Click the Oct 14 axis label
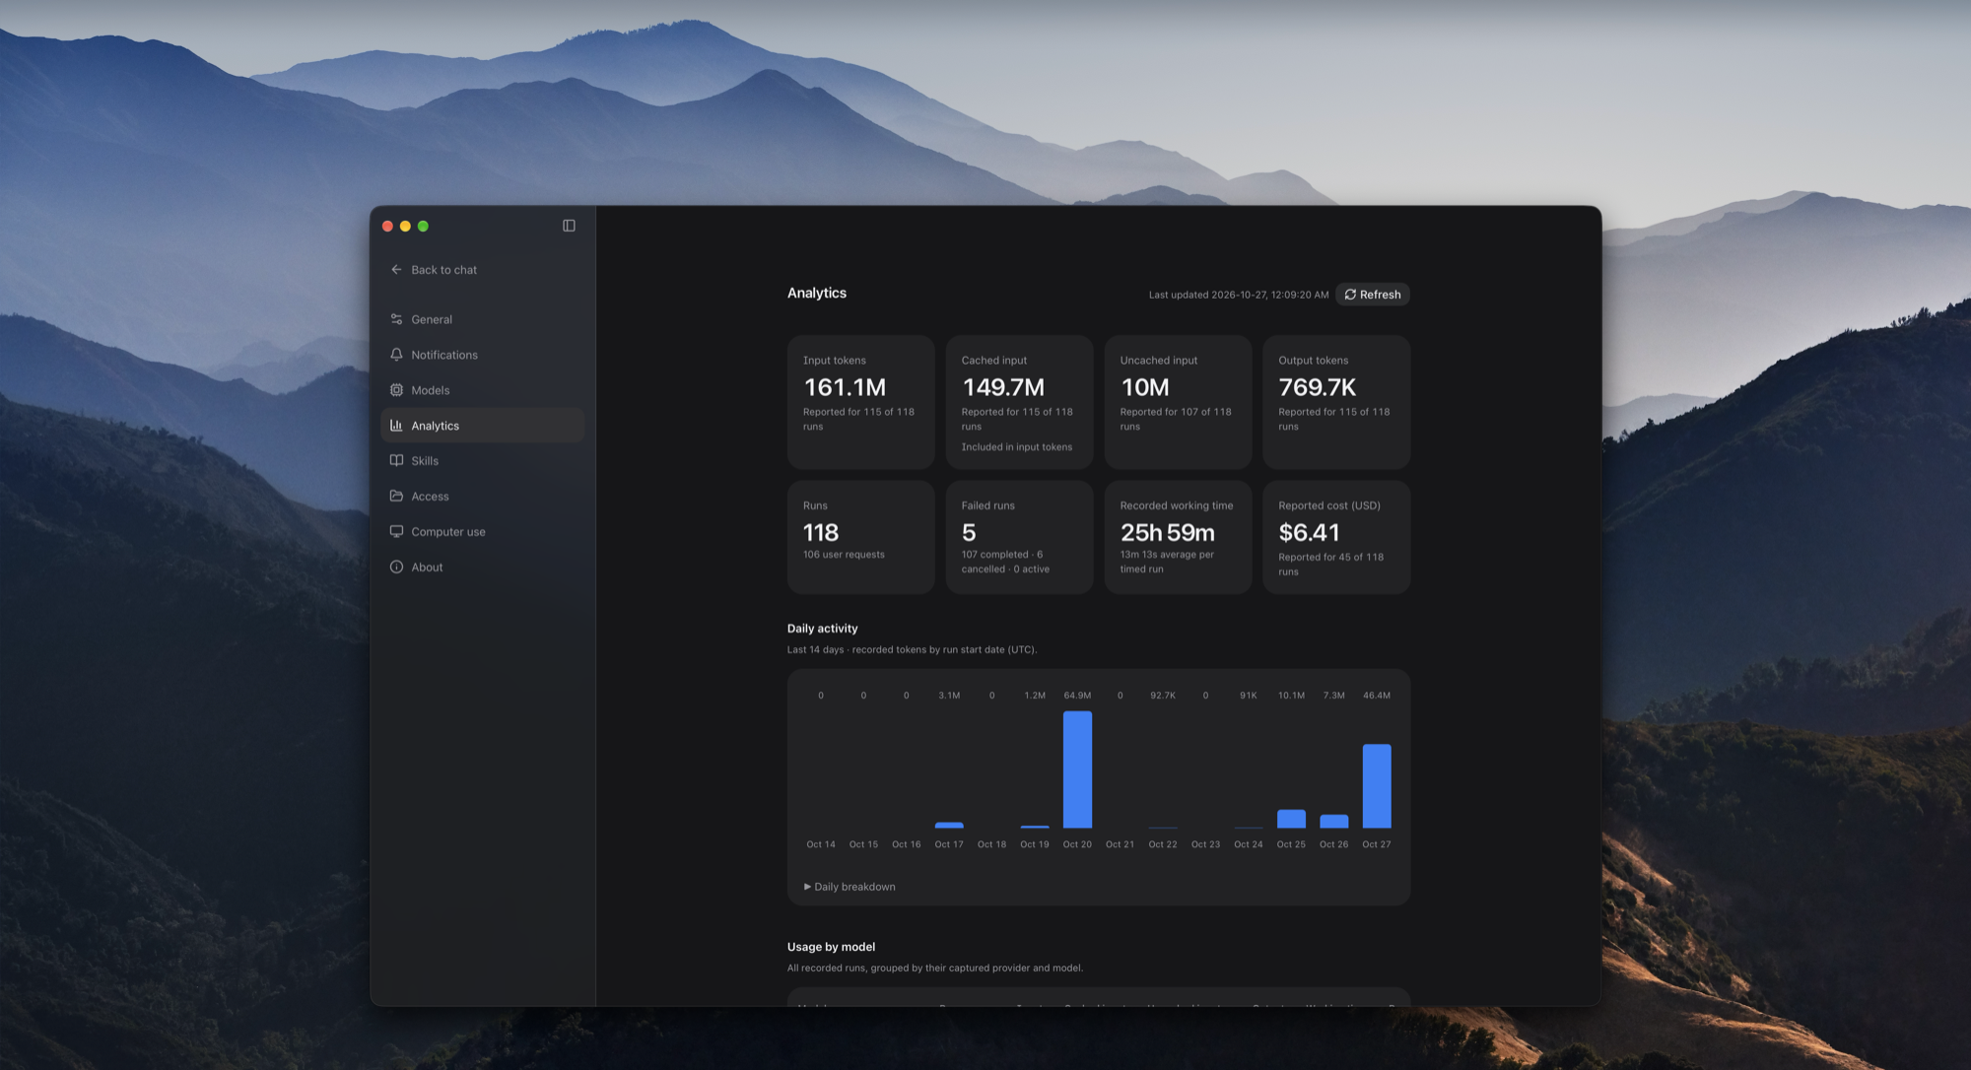This screenshot has width=1971, height=1070. coord(821,844)
